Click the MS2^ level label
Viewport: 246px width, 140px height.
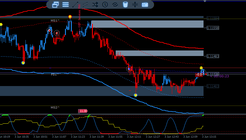[55, 108]
